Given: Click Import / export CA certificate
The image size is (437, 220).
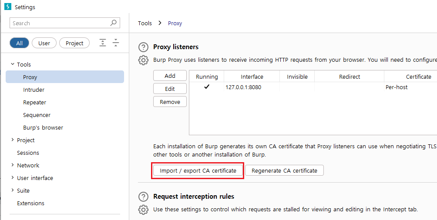Looking at the screenshot, I should [198, 170].
